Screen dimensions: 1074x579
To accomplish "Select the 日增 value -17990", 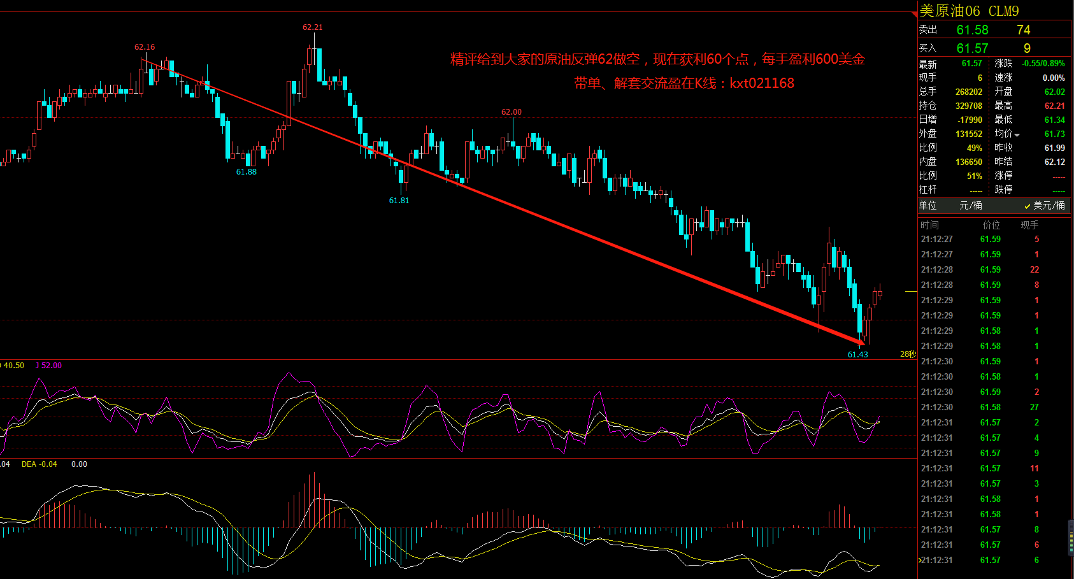I will coord(970,120).
